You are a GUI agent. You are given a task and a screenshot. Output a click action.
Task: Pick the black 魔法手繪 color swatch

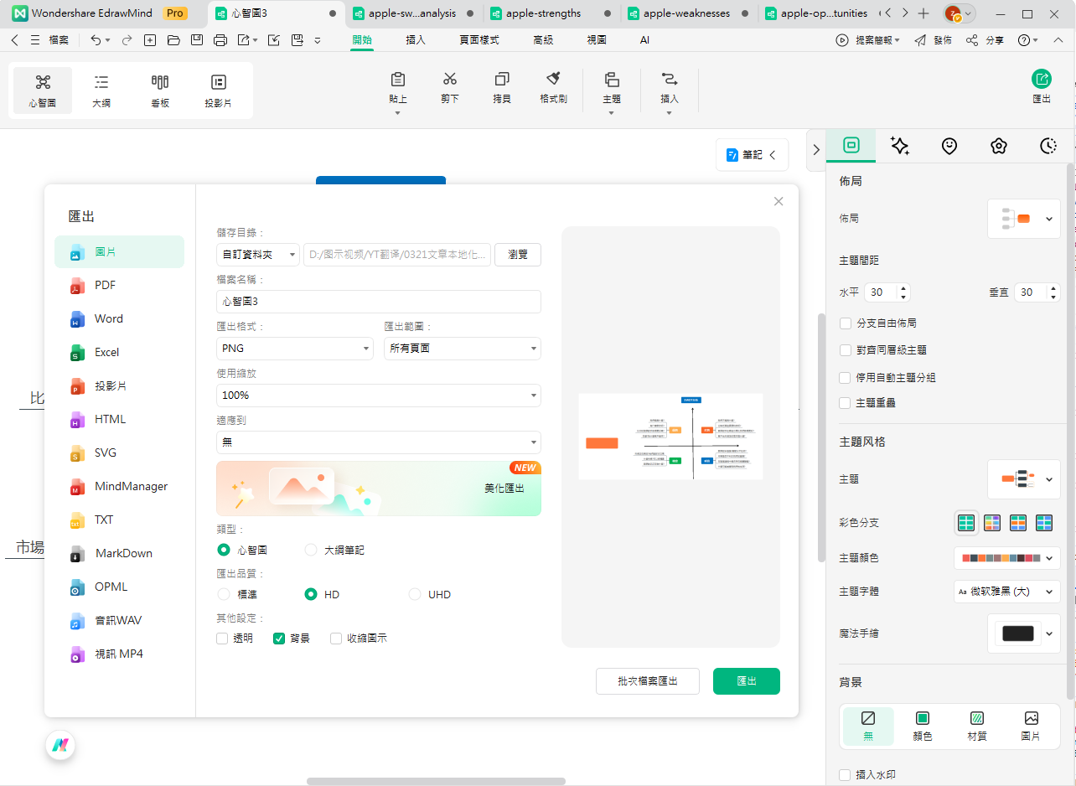pyautogui.click(x=1019, y=633)
